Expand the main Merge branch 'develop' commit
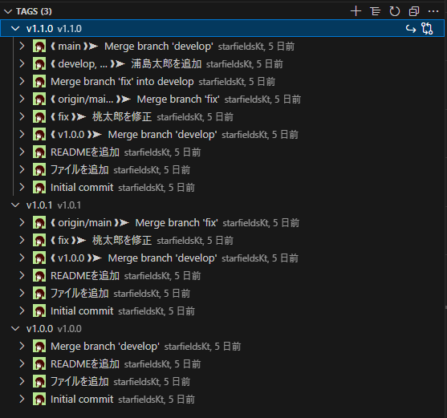447x418 pixels. 22,47
